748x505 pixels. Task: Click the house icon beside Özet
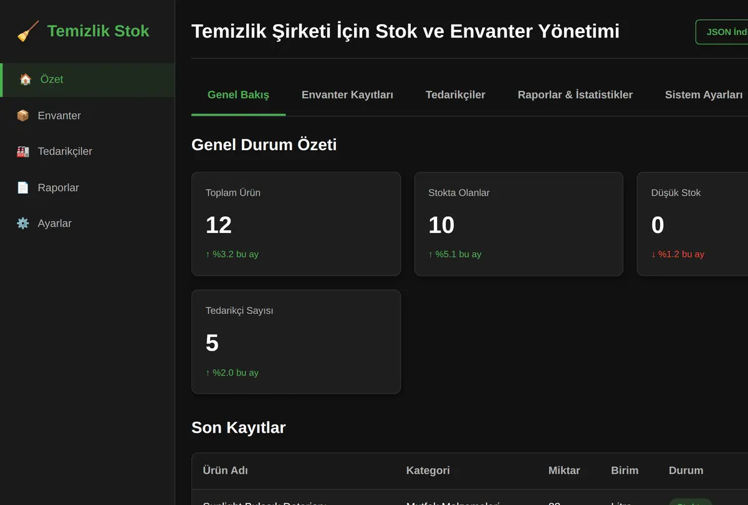(x=26, y=79)
